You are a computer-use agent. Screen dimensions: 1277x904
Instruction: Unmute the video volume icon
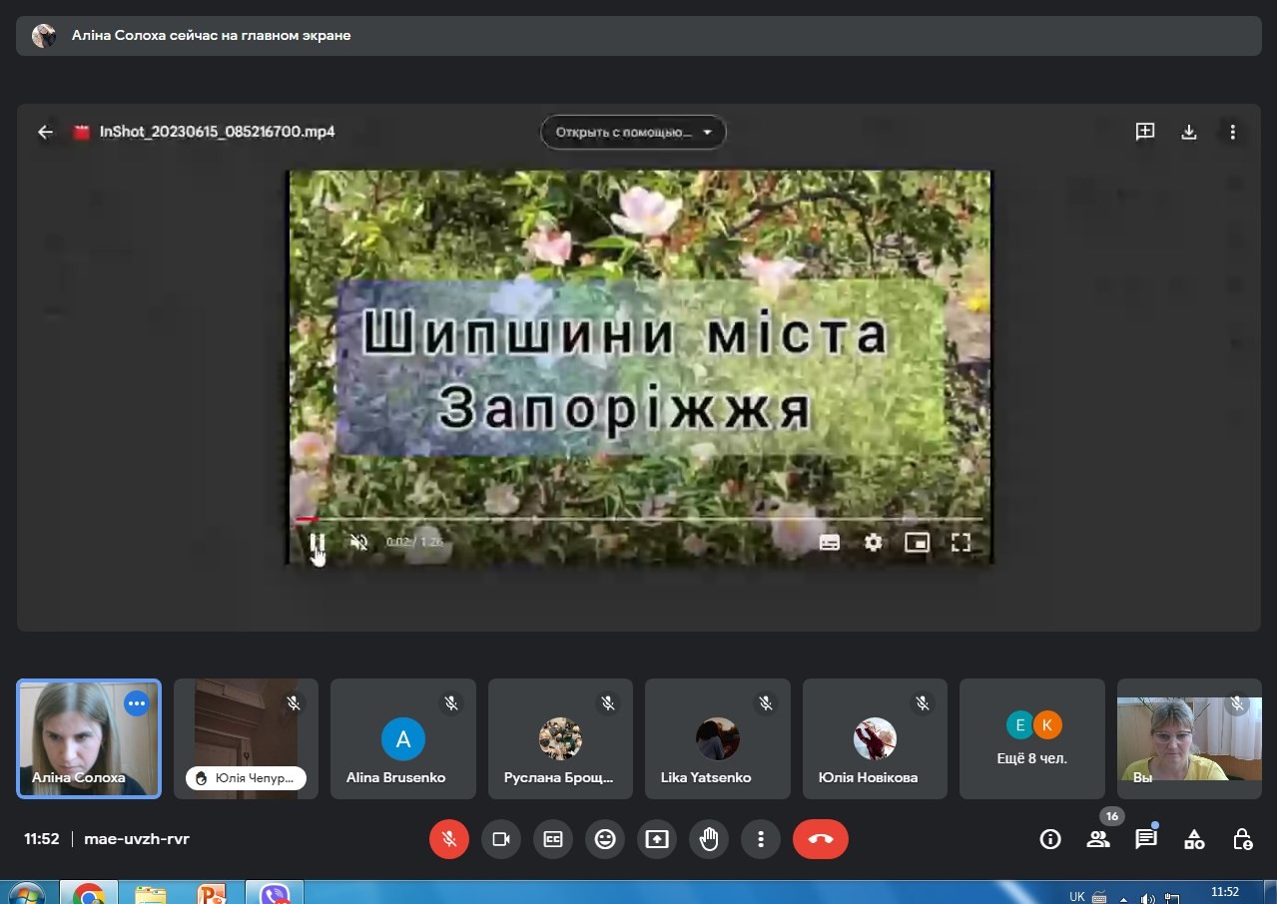pyautogui.click(x=358, y=543)
